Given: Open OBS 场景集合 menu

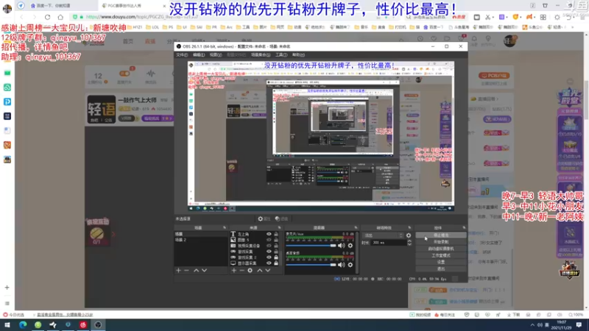Looking at the screenshot, I should coord(261,54).
